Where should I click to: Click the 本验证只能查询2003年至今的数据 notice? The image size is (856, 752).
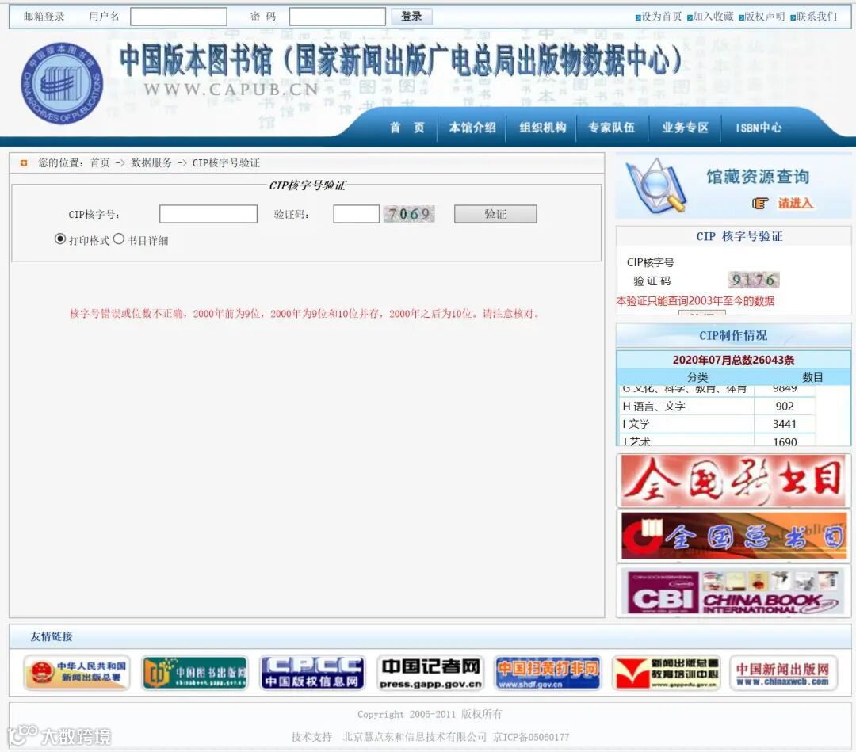pyautogui.click(x=695, y=300)
